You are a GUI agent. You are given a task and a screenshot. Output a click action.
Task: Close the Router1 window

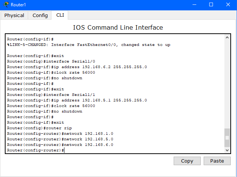[x=228, y=5]
